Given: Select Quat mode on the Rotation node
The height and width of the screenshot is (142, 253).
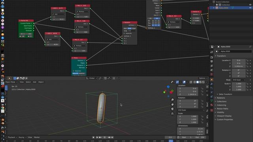Looking at the screenshot, I should 134,28.
